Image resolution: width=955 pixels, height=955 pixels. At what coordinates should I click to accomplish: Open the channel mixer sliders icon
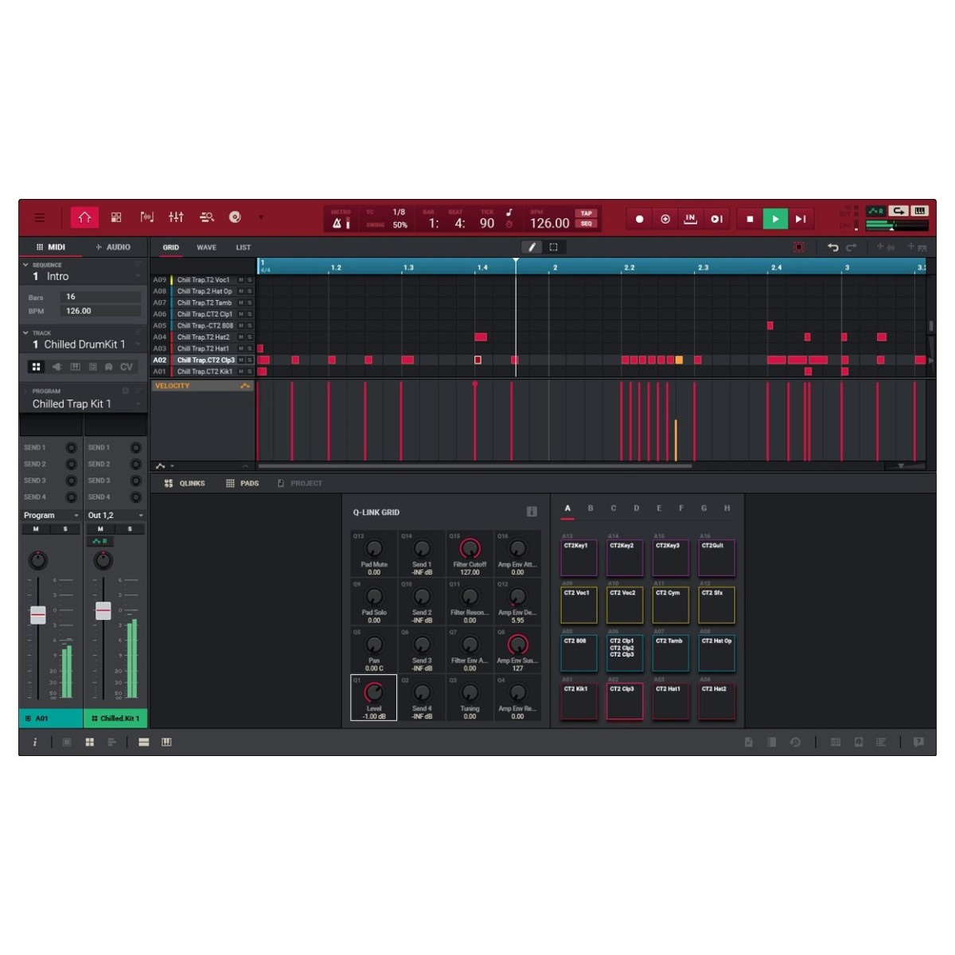(176, 217)
